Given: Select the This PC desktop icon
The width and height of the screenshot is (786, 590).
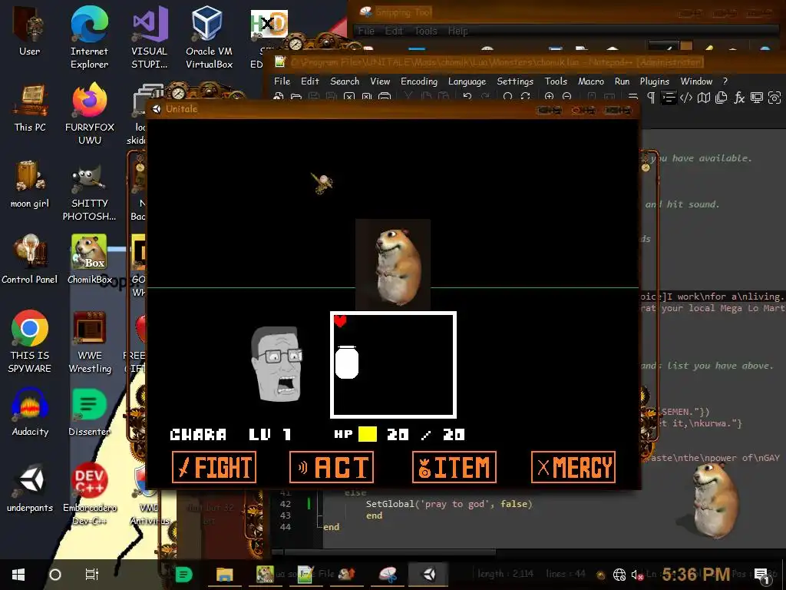Looking at the screenshot, I should [30, 108].
